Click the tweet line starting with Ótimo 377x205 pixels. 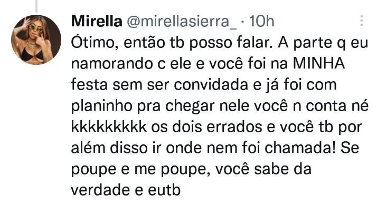click(x=220, y=43)
